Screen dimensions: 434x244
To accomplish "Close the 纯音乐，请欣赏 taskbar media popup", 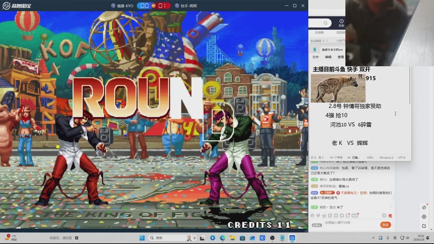I will pos(76,238).
